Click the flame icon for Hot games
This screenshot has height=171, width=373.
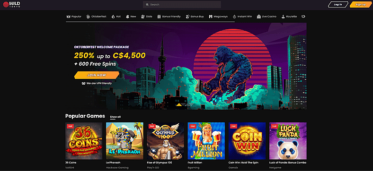(x=113, y=17)
